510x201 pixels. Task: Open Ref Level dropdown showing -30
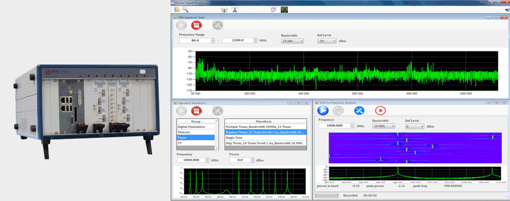click(327, 41)
